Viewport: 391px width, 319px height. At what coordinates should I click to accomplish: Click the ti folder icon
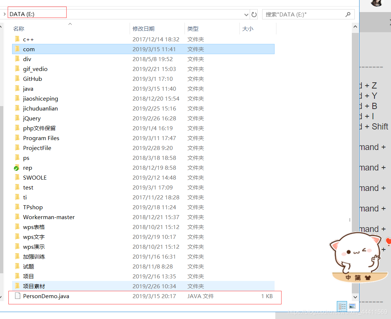tap(17, 197)
